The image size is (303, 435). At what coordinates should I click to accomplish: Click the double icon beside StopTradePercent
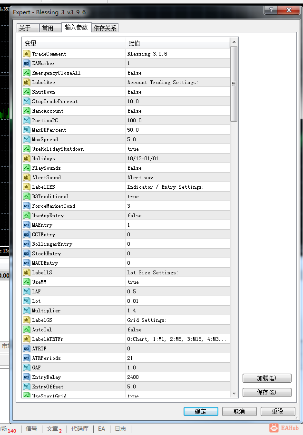pos(26,101)
